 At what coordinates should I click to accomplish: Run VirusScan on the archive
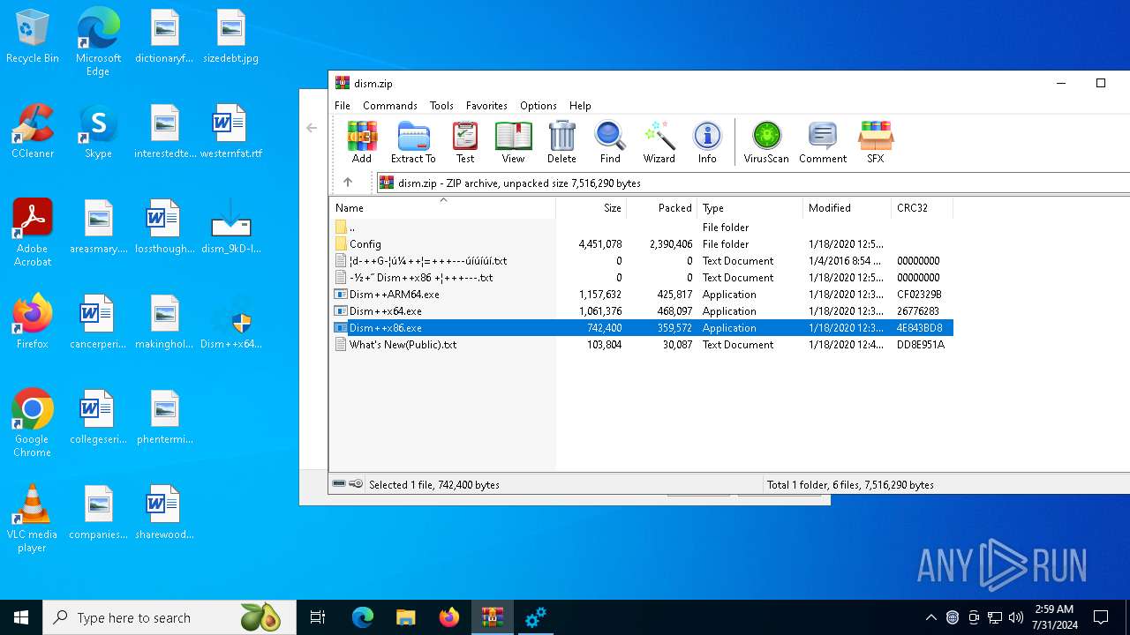[x=766, y=142]
